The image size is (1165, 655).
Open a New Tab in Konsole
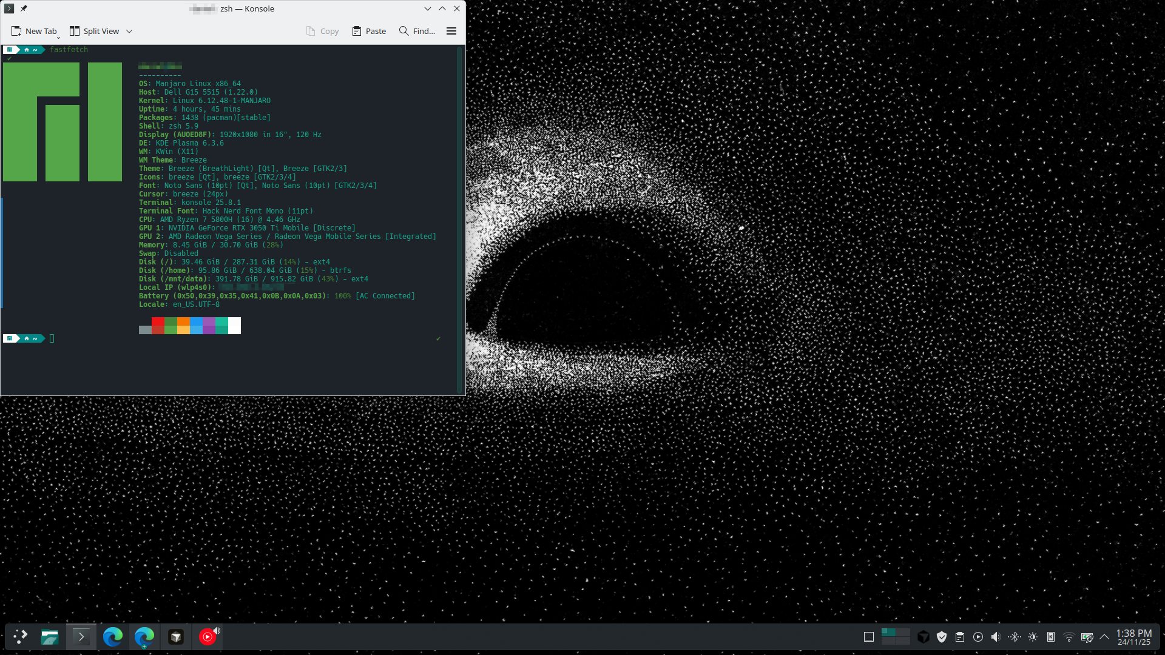(34, 31)
